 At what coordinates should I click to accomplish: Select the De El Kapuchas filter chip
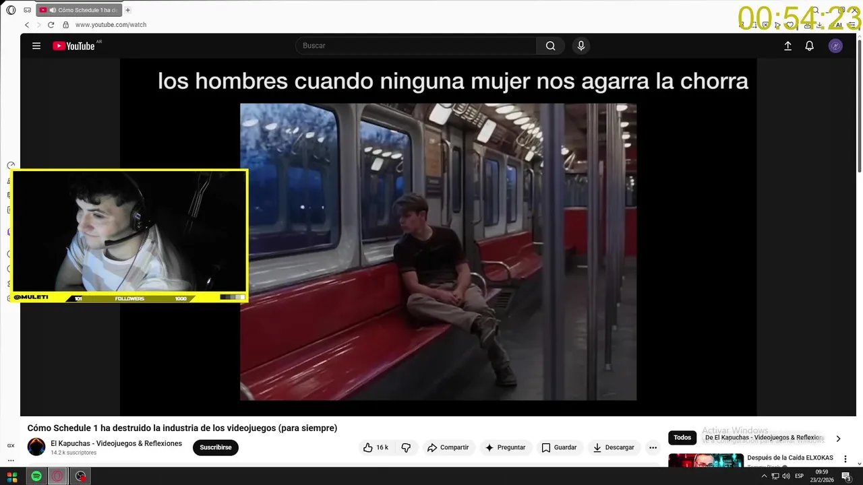click(x=764, y=438)
